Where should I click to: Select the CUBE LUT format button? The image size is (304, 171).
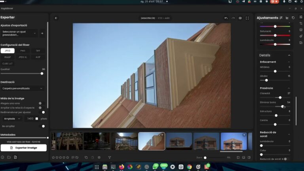[8, 64]
